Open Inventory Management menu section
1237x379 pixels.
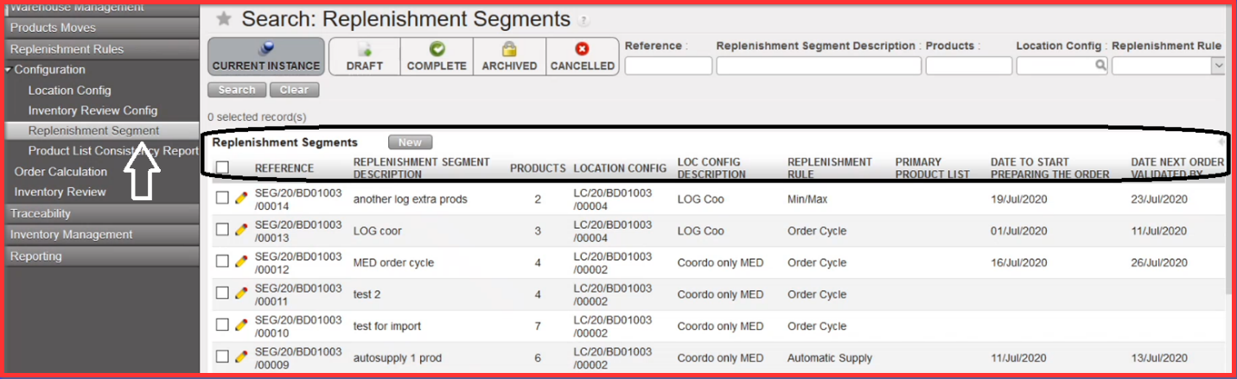(x=71, y=235)
